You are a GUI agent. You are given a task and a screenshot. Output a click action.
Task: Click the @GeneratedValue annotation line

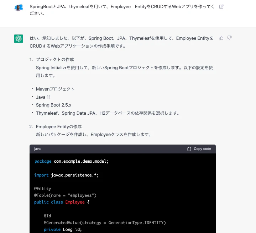click(105, 223)
